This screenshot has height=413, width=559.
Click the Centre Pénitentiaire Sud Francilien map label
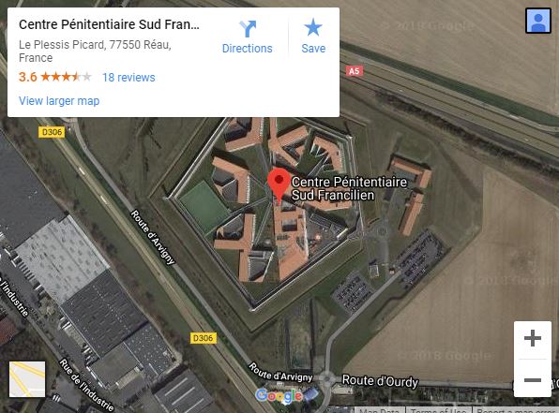pos(349,188)
